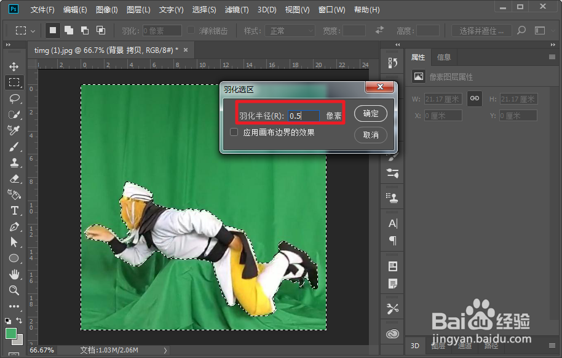Close the timg (1).jpg document tab

coord(186,50)
